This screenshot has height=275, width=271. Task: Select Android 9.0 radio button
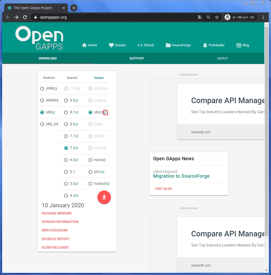pos(66,100)
